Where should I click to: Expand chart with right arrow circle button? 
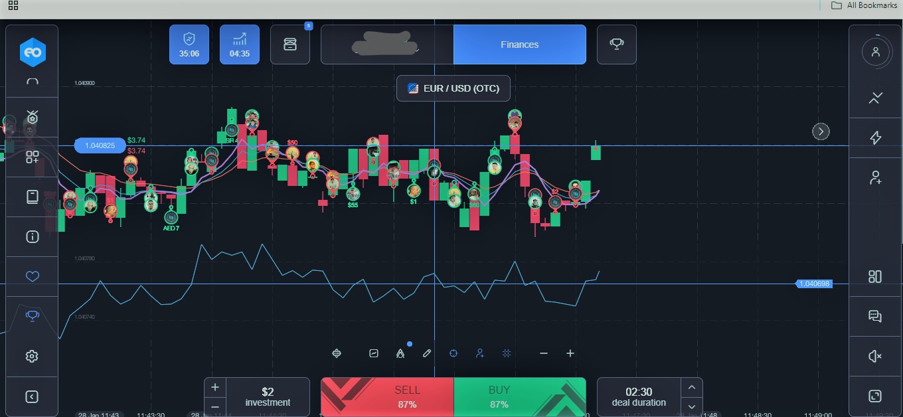(821, 131)
